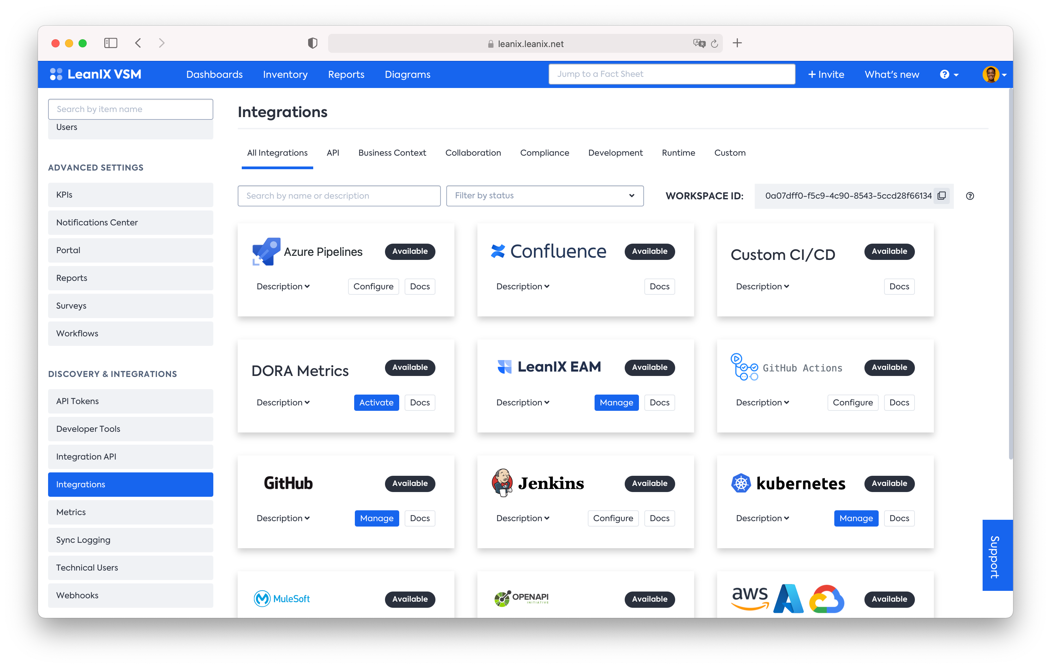
Task: Click the Invite button
Action: tap(826, 74)
